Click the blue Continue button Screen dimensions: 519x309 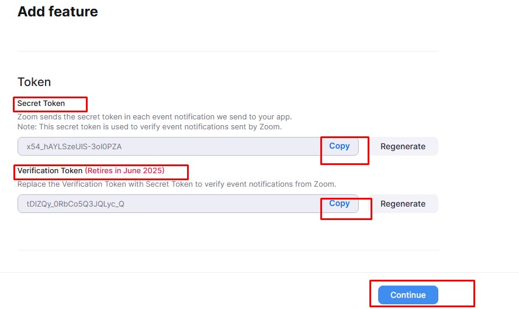click(408, 295)
